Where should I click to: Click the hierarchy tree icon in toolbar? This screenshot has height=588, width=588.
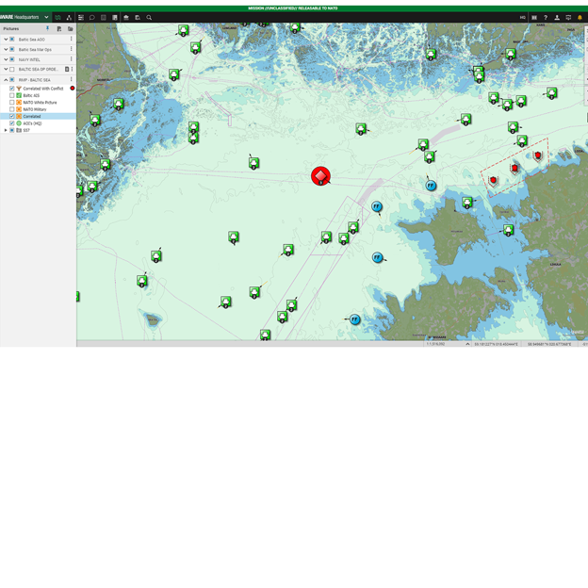[x=69, y=17]
